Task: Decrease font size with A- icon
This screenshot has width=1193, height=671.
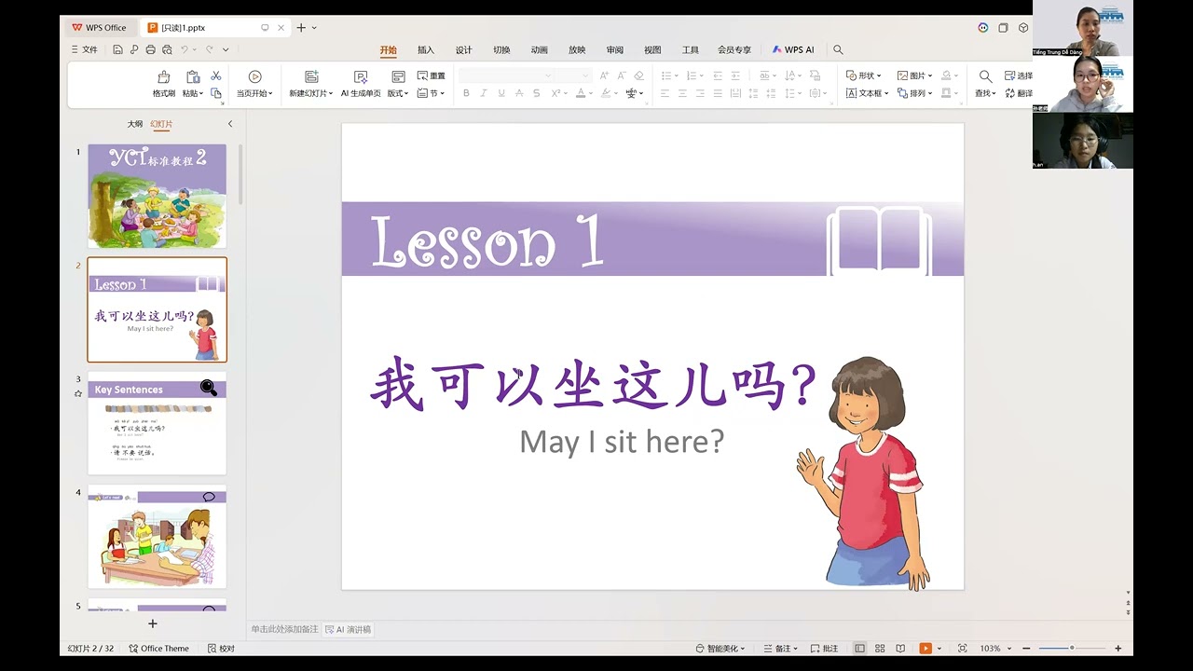Action: click(x=621, y=75)
